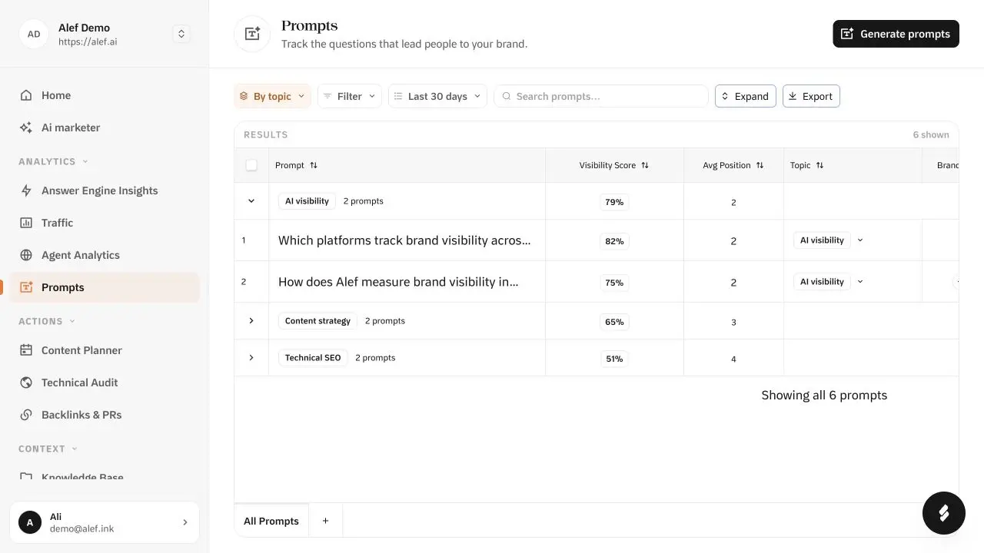
Task: Open Answer Engine Insights page
Action: point(105,190)
